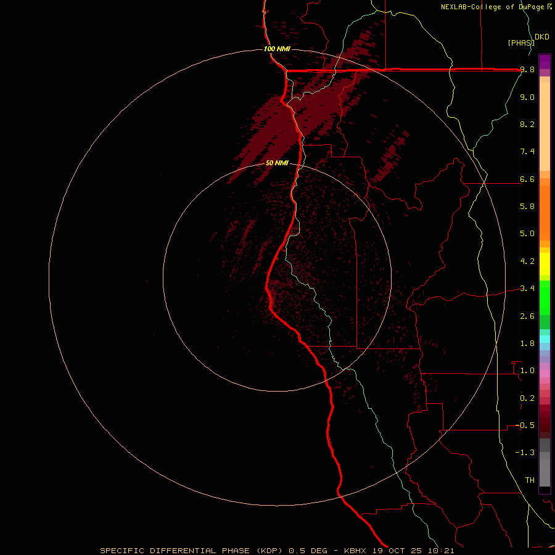555x555 pixels.
Task: Pick the purple swatch atop the color bar
Action: pos(545,62)
